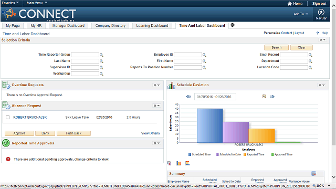Viewport: 336px width, 189px height.
Task: Go to next week in Schedule Deviation
Action: click(x=272, y=97)
